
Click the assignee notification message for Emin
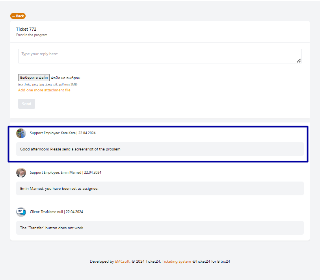pyautogui.click(x=59, y=189)
